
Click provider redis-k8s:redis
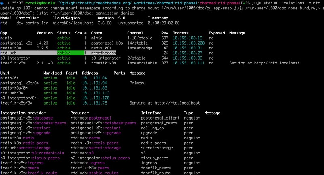17,138
